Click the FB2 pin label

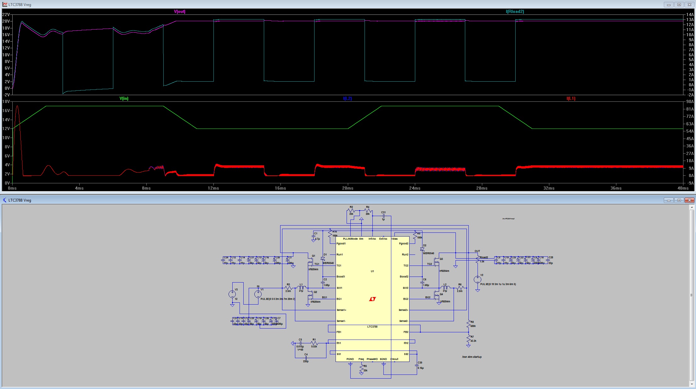[406, 332]
